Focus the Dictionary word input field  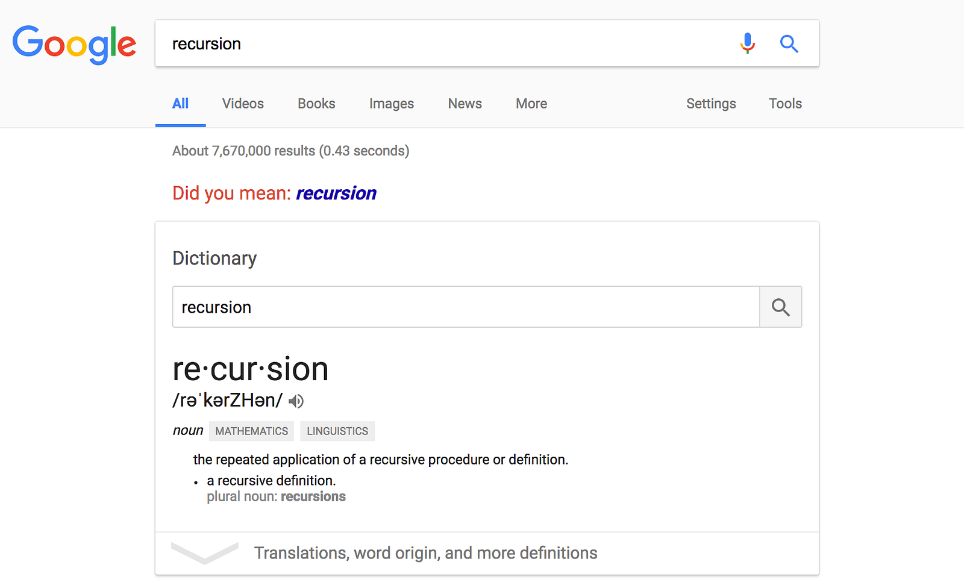pos(464,307)
